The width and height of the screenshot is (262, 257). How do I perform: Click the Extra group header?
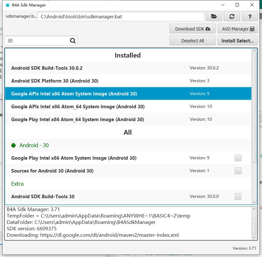point(128,184)
